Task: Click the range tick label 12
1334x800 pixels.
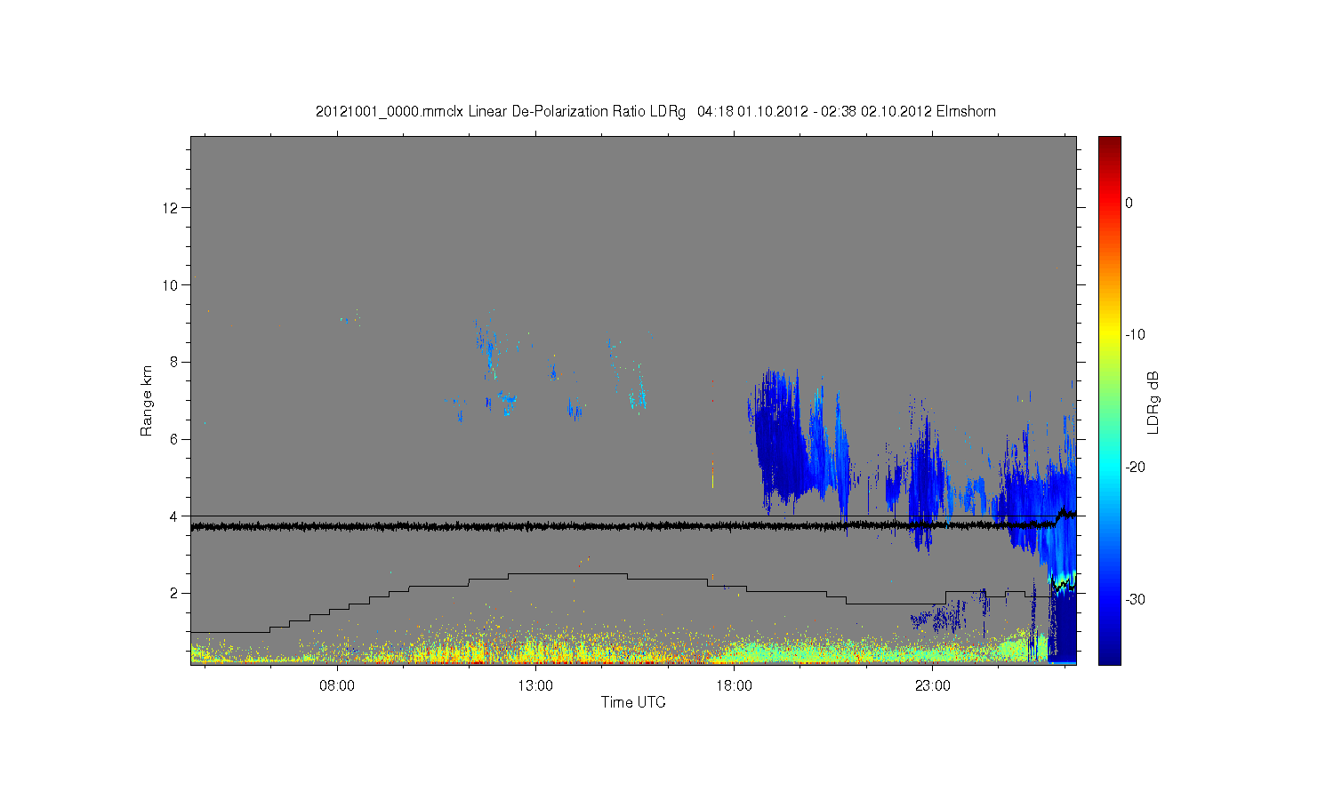Action: pos(171,208)
